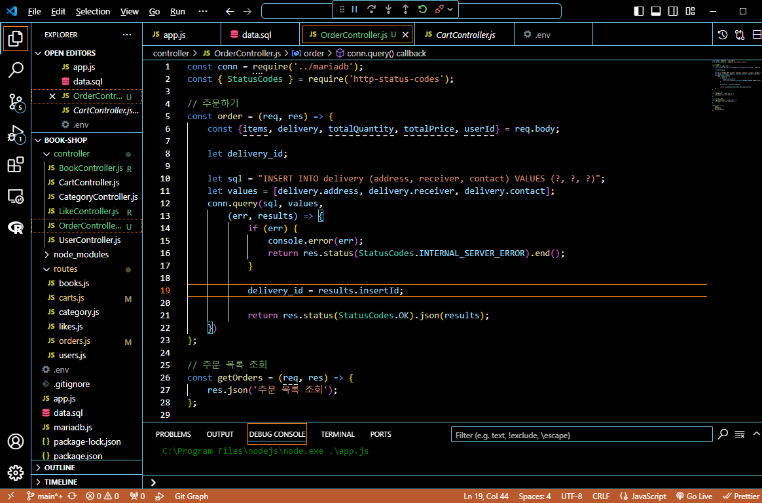
Task: Go forward in navigation history
Action: pos(247,11)
